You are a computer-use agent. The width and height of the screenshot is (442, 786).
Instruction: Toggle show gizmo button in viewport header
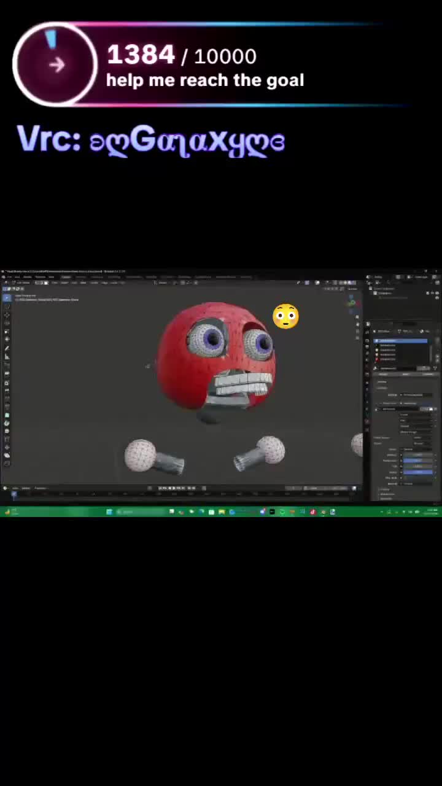pos(307,282)
